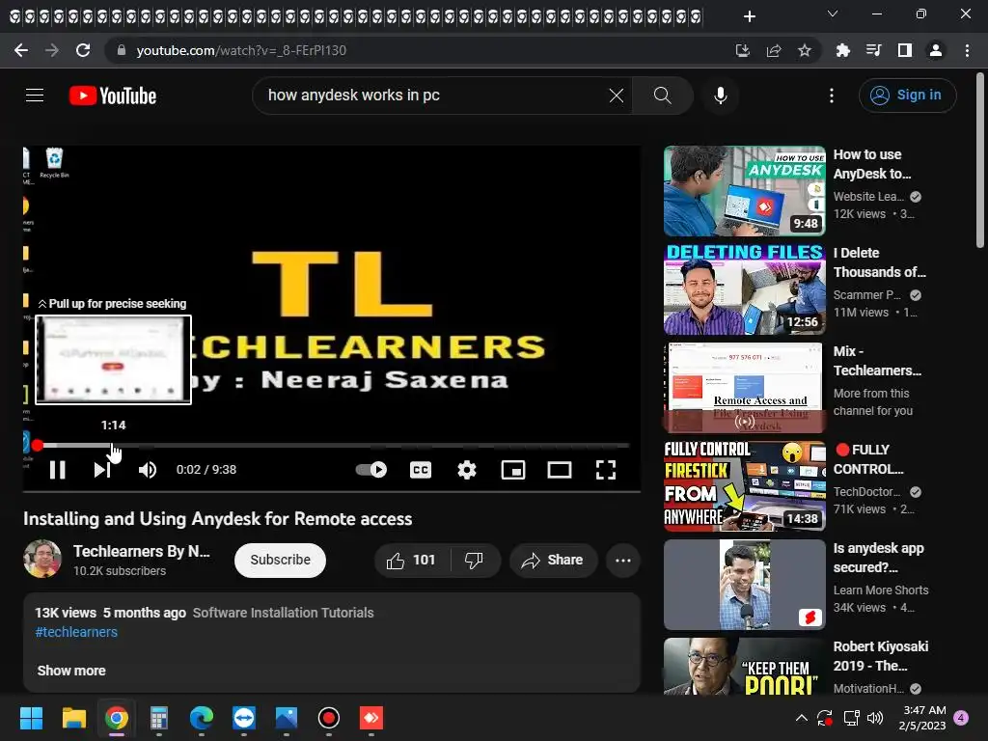Viewport: 988px width, 741px height.
Task: Open media controls in Chrome toolbar
Action: [873, 50]
